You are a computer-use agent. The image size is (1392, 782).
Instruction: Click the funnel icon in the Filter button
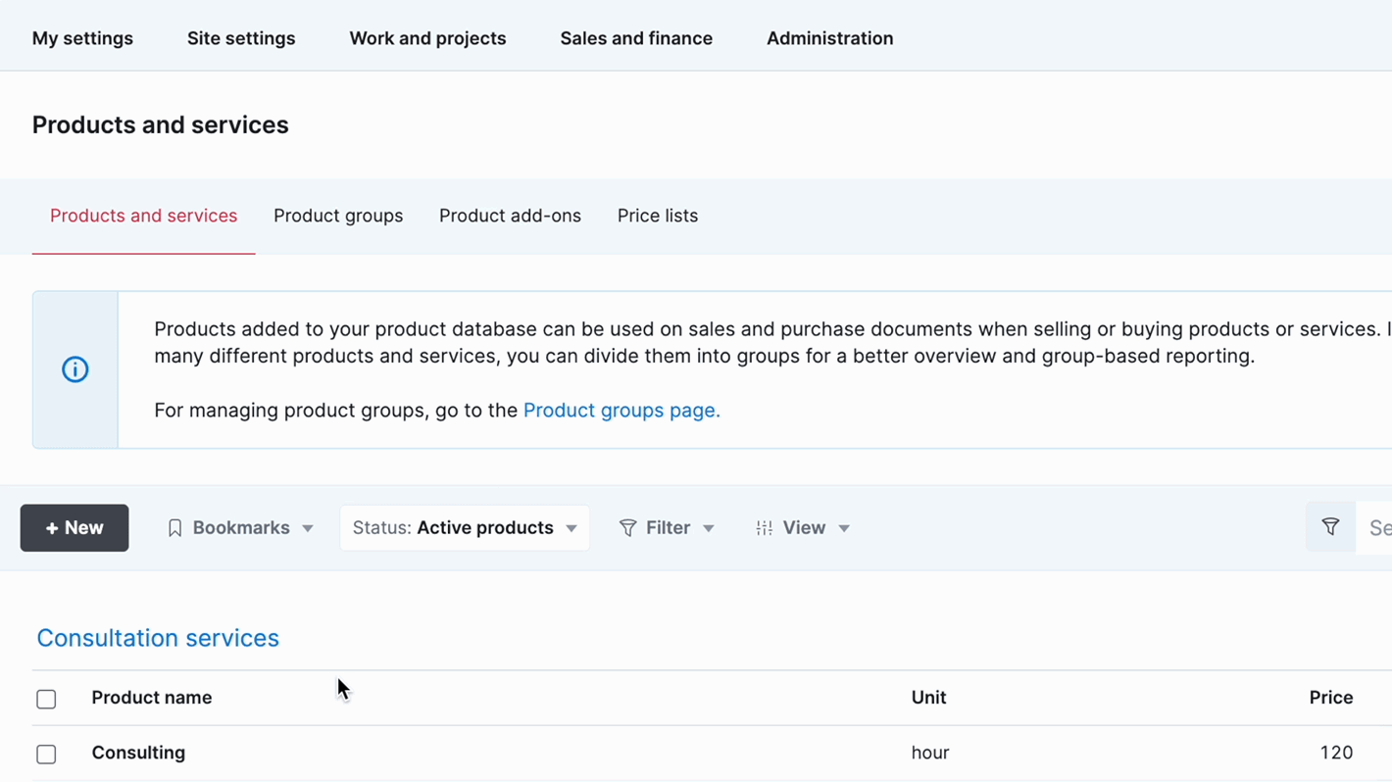[x=627, y=528]
